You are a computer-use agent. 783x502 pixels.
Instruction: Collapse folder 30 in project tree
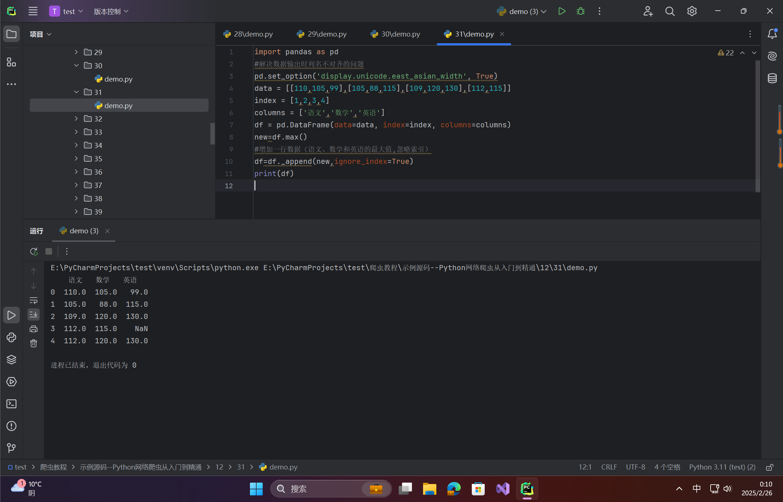76,66
